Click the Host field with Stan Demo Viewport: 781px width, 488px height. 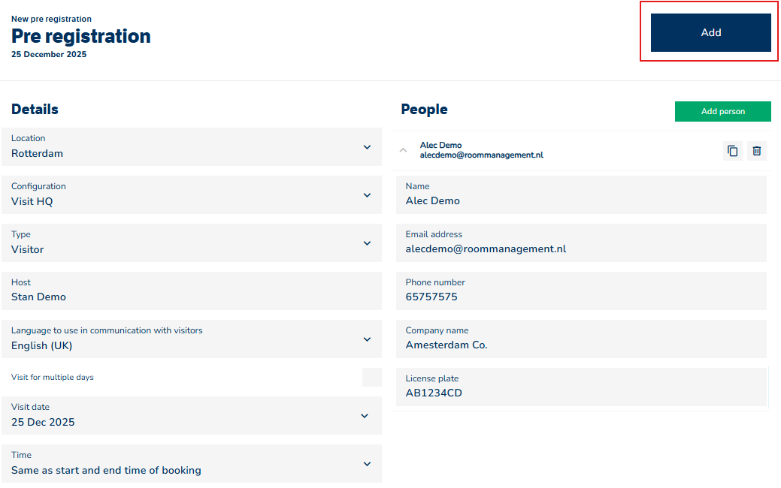192,291
